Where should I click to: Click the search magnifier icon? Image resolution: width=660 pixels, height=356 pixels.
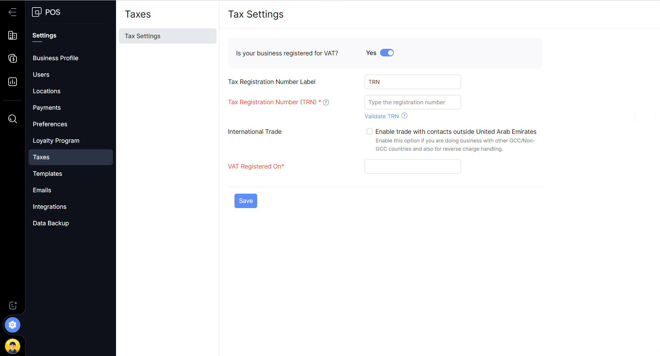click(12, 119)
